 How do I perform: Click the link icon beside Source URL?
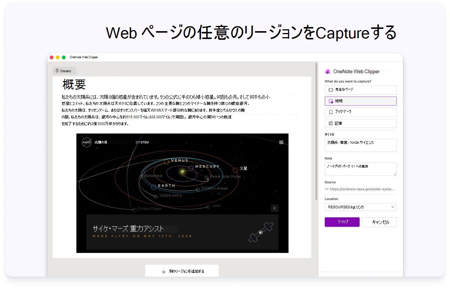coord(327,189)
